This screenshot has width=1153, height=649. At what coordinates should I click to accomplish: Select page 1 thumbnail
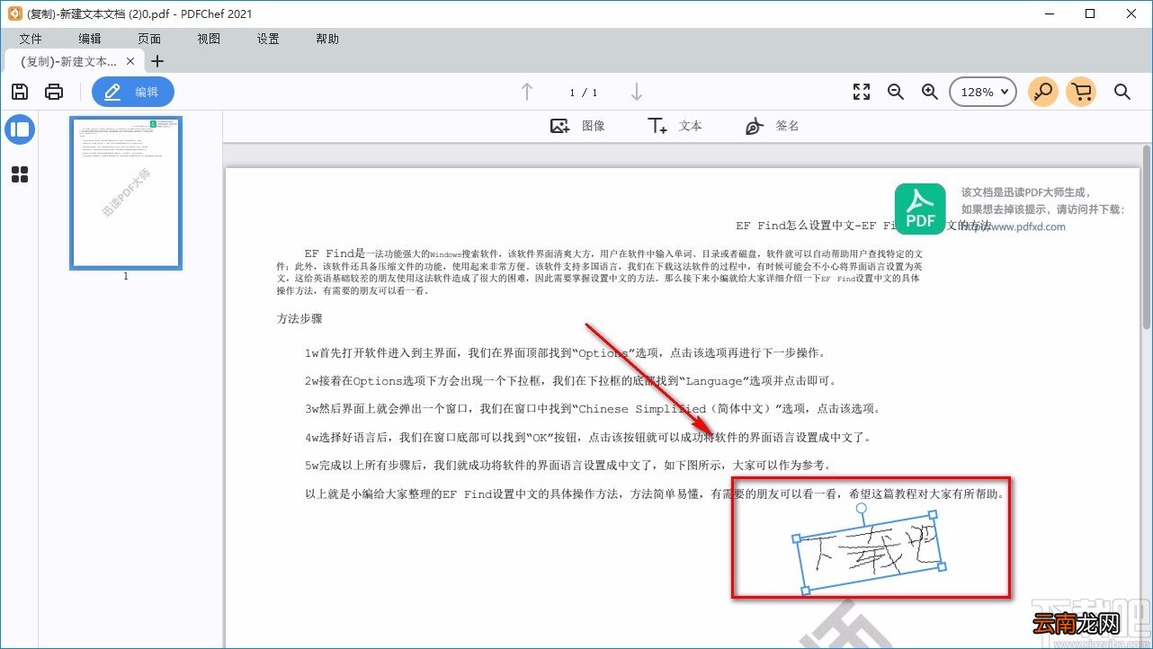point(126,193)
